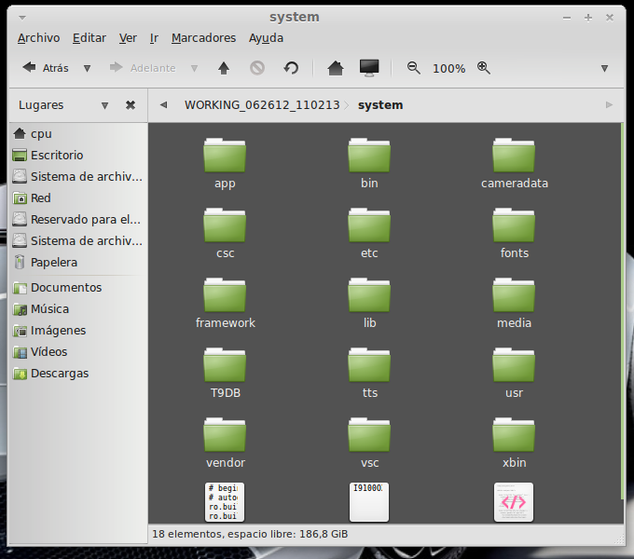The height and width of the screenshot is (559, 634).
Task: Open the window menu arrow in title bar
Action: [x=22, y=18]
